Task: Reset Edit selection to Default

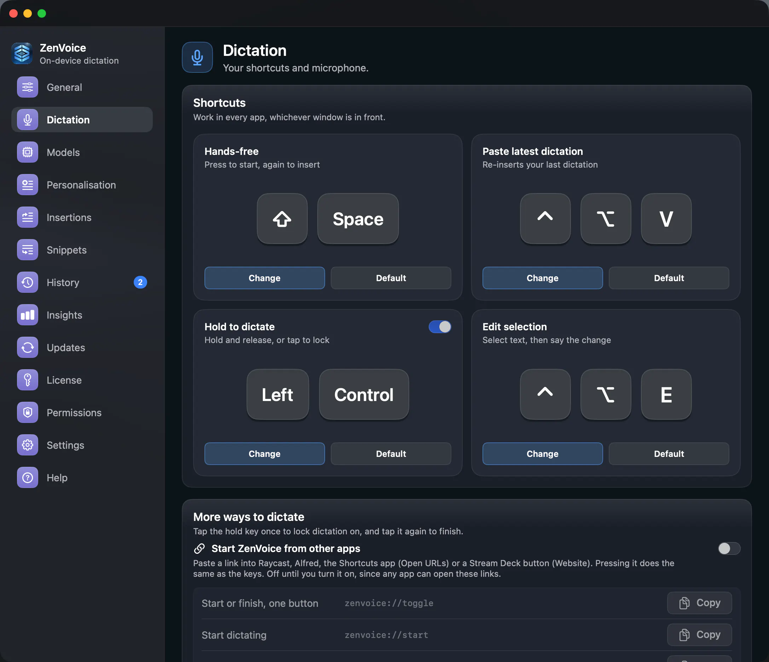Action: [669, 453]
